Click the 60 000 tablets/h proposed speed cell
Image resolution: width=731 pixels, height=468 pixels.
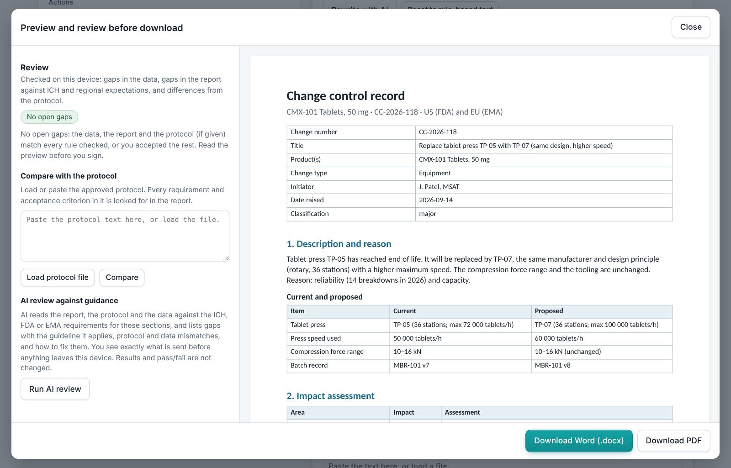602,339
